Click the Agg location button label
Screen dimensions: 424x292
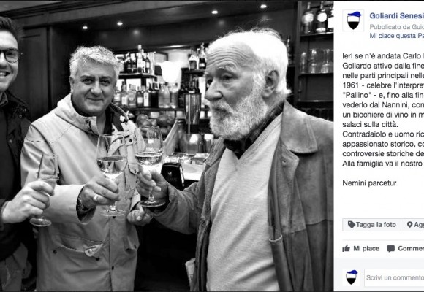(419, 225)
